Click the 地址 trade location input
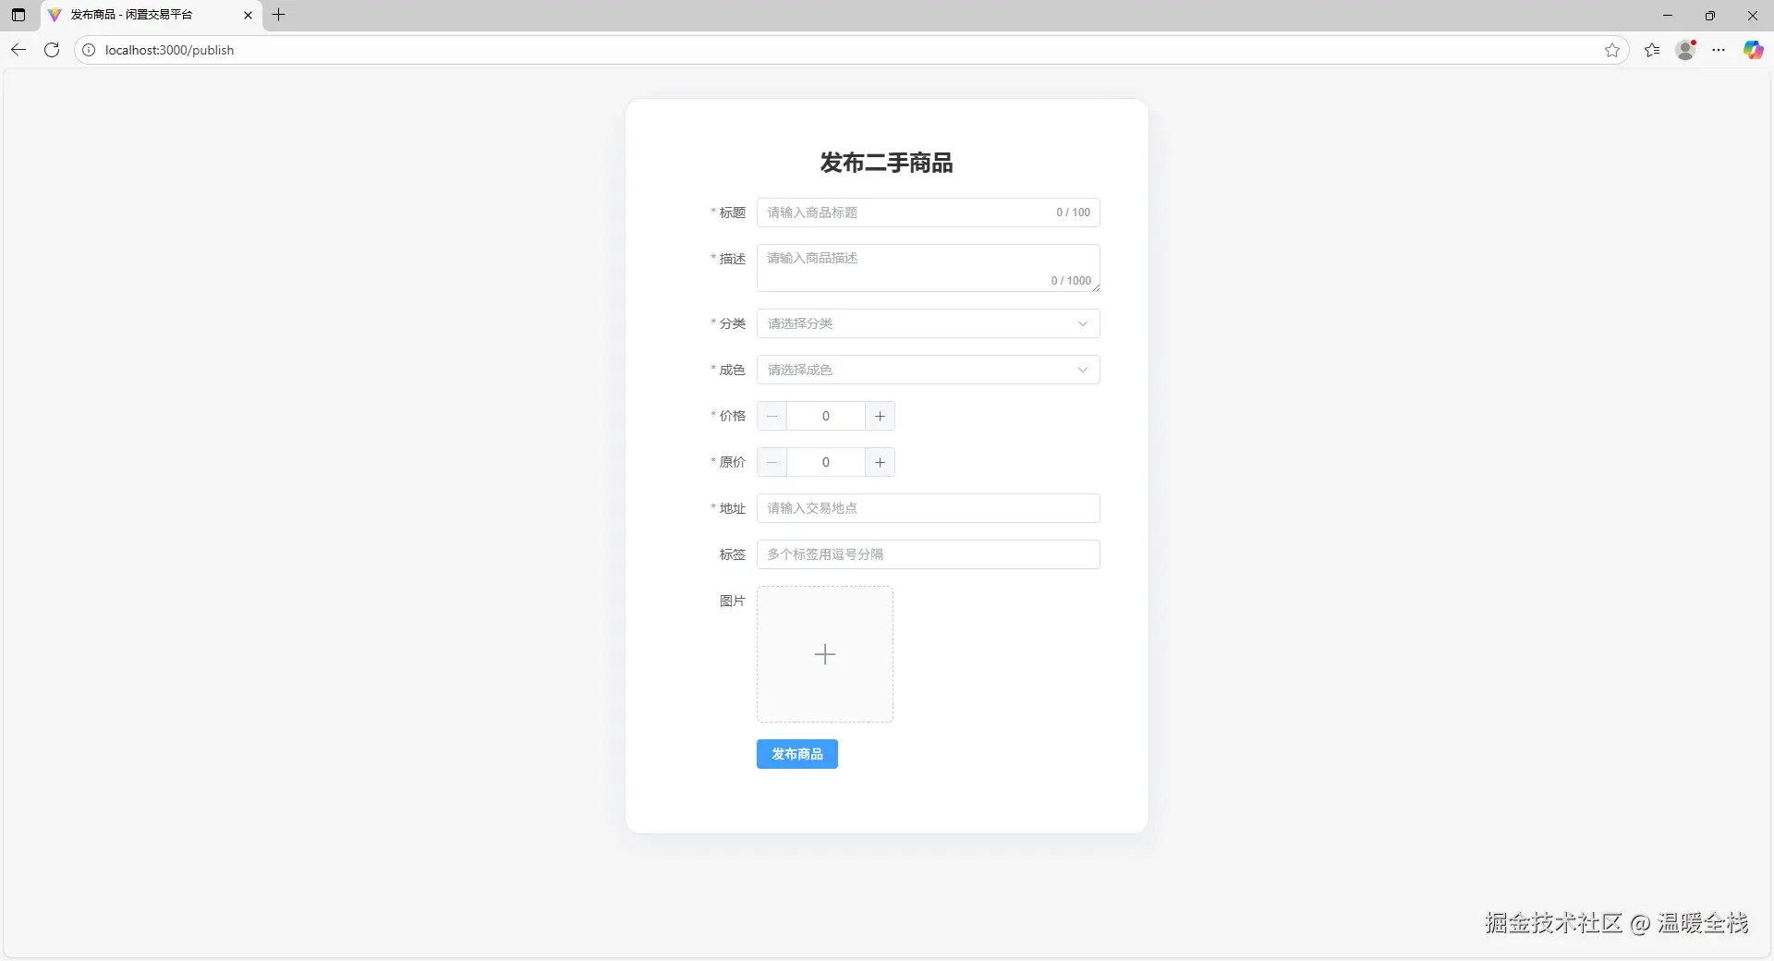The image size is (1774, 961). (928, 508)
